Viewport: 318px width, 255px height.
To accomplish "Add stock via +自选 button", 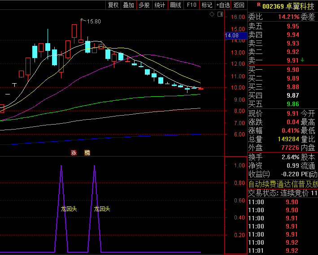I will (223, 5).
